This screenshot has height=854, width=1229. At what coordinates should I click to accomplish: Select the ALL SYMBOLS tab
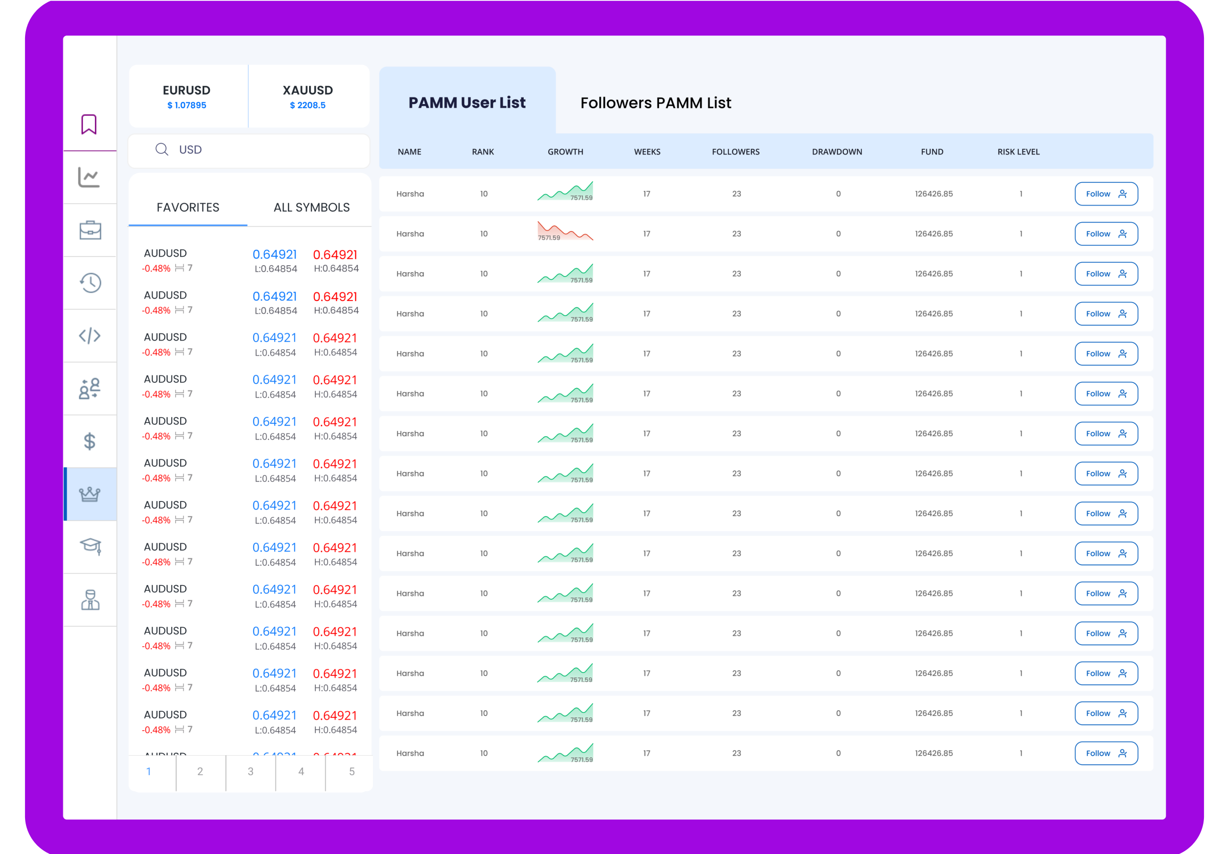(x=312, y=207)
